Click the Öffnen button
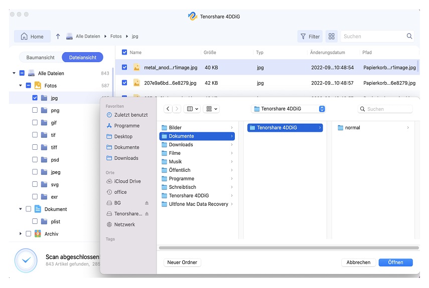The image size is (429, 288). tap(396, 262)
